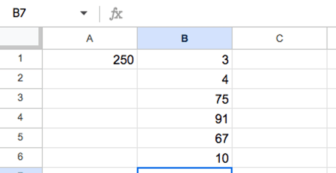Screen dimensions: 336x173
Task: Click the cell containing 3
Action: [x=185, y=60]
